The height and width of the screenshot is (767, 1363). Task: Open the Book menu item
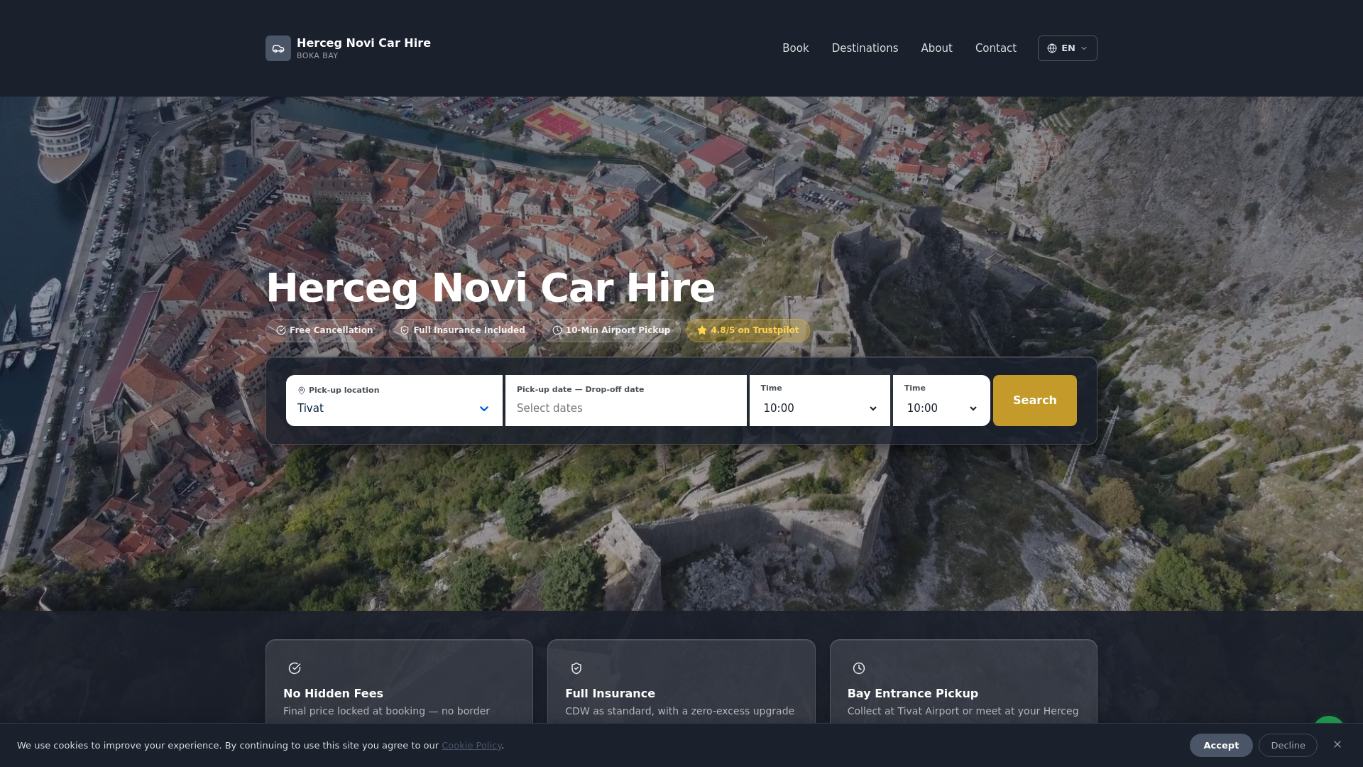pos(796,48)
